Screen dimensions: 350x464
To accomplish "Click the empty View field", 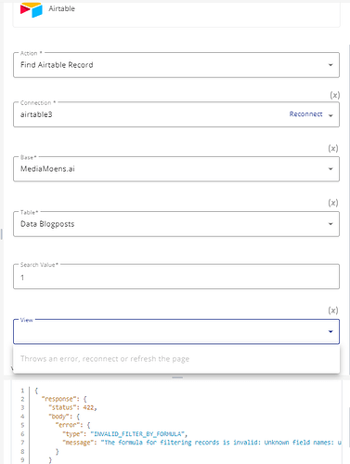I will point(176,332).
